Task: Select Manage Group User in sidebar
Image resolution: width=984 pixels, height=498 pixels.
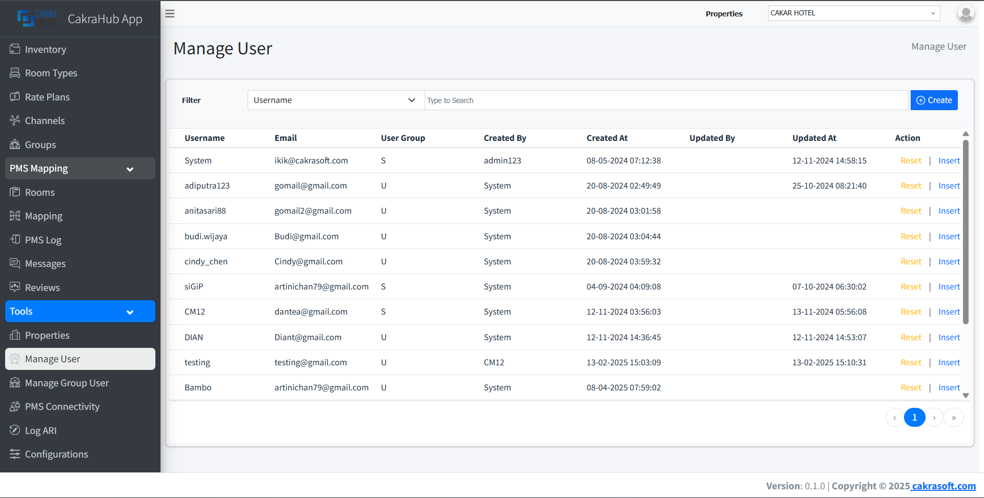Action: 67,383
